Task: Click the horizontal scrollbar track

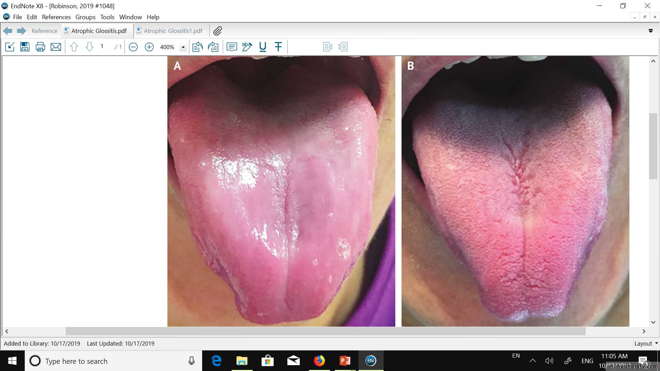Action: coord(612,331)
